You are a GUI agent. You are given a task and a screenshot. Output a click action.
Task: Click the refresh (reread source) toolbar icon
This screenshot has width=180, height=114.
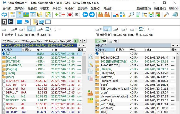4,15
